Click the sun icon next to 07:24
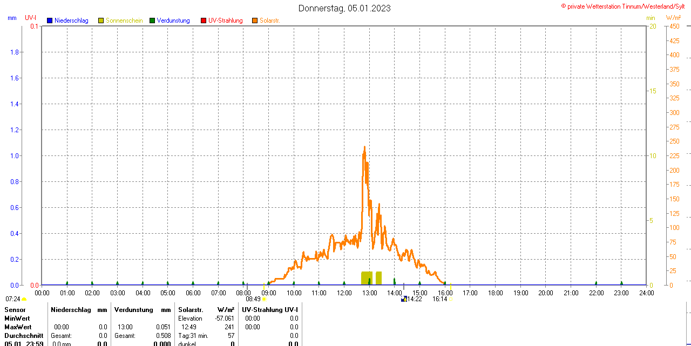Screen dimensions: 691x346 (x=24, y=299)
